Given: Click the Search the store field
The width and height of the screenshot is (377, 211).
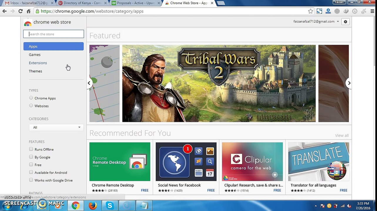Looking at the screenshot, I should pos(53,34).
